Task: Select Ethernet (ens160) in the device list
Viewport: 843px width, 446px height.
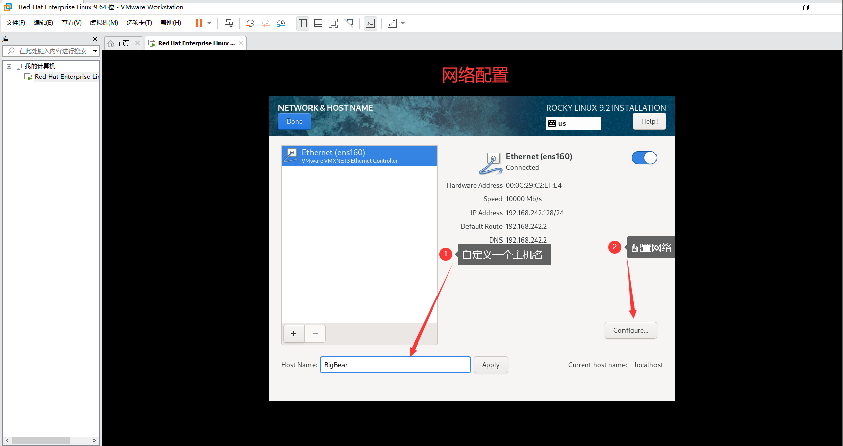Action: (359, 156)
